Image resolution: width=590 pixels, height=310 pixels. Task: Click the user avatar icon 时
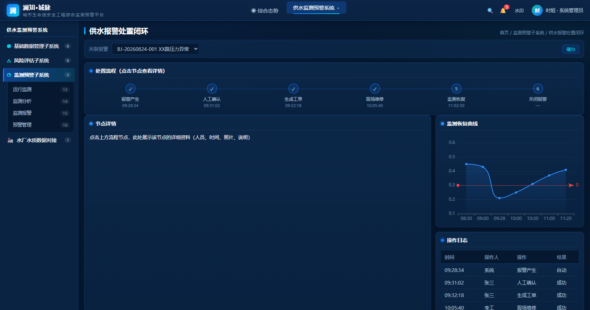pos(537,10)
